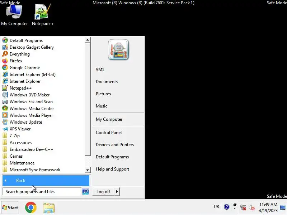287x215 pixels.
Task: Launch the Windows Media Center icon
Action: point(5,109)
